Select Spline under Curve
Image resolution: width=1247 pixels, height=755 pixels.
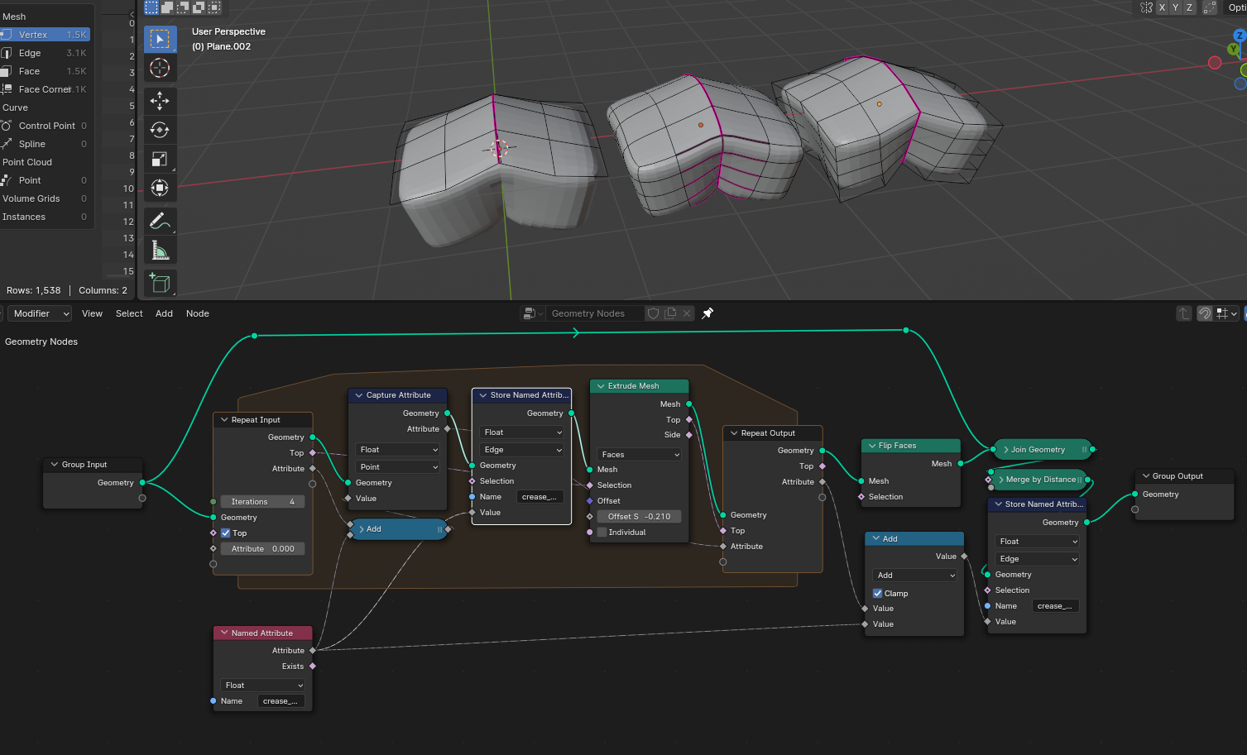(45, 144)
